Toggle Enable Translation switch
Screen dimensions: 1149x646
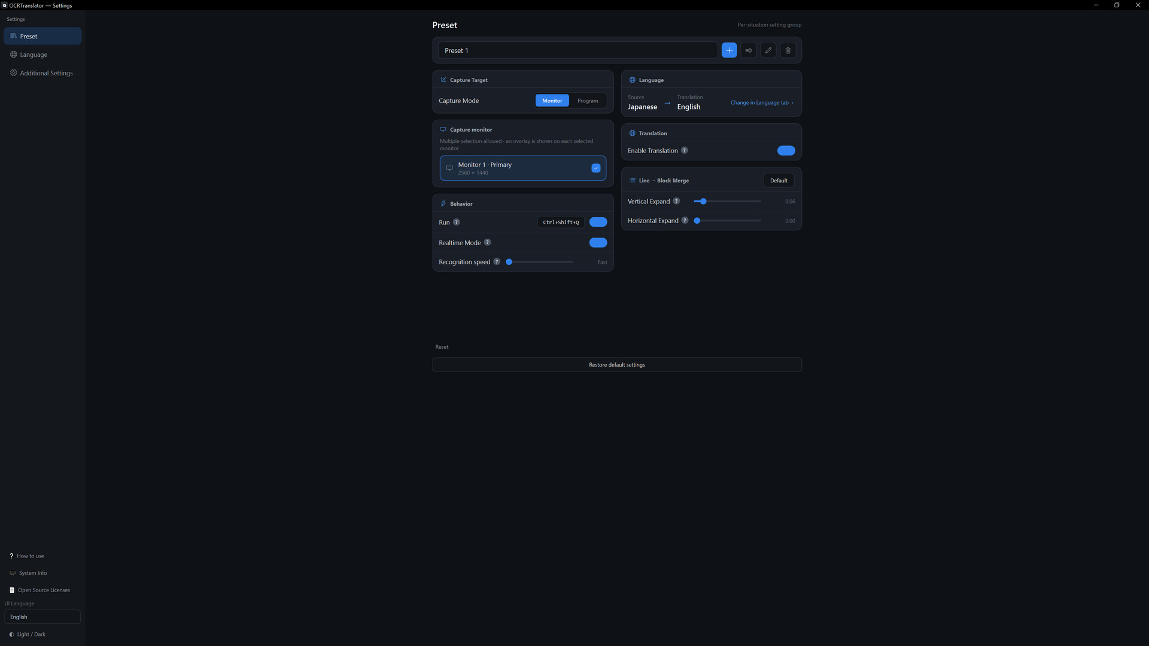pos(786,150)
